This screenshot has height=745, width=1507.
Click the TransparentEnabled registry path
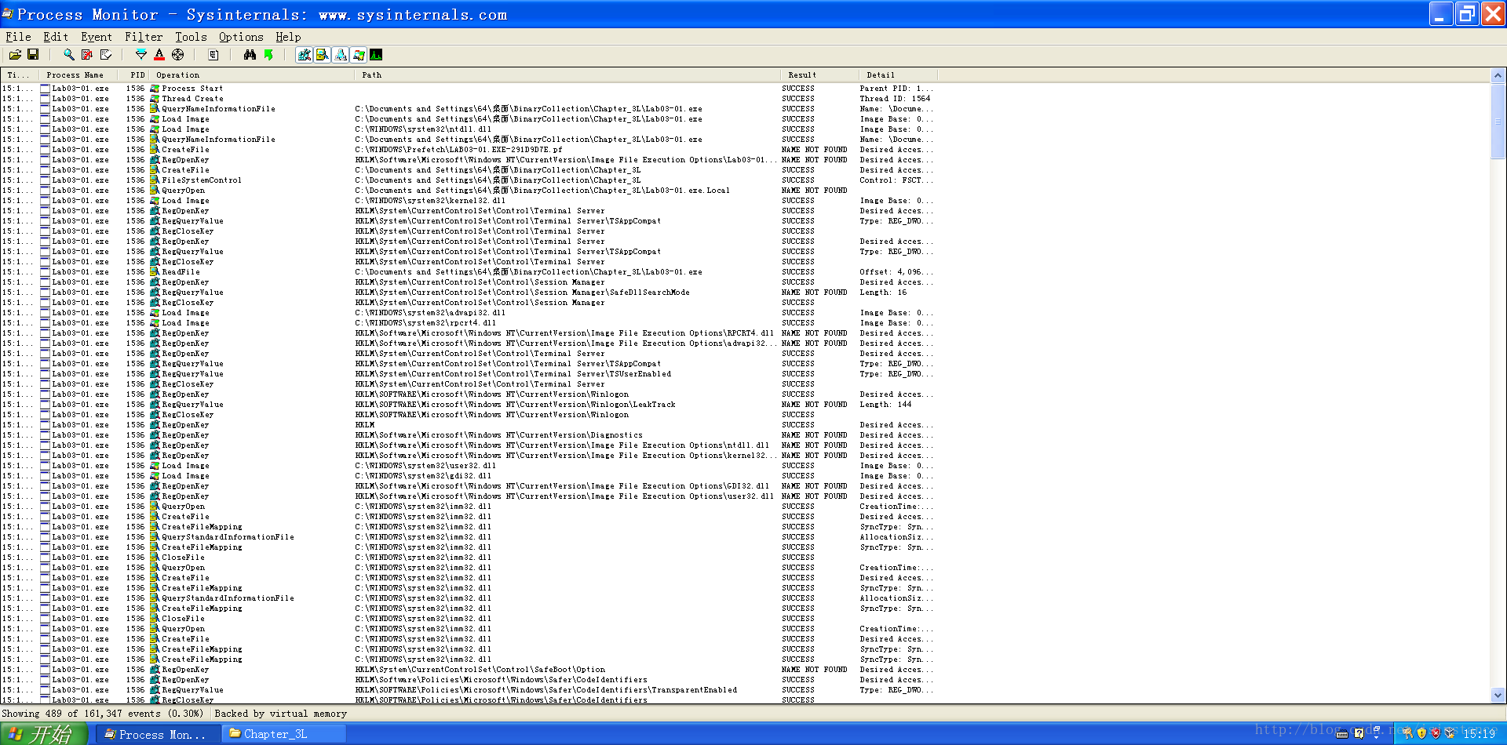[546, 690]
